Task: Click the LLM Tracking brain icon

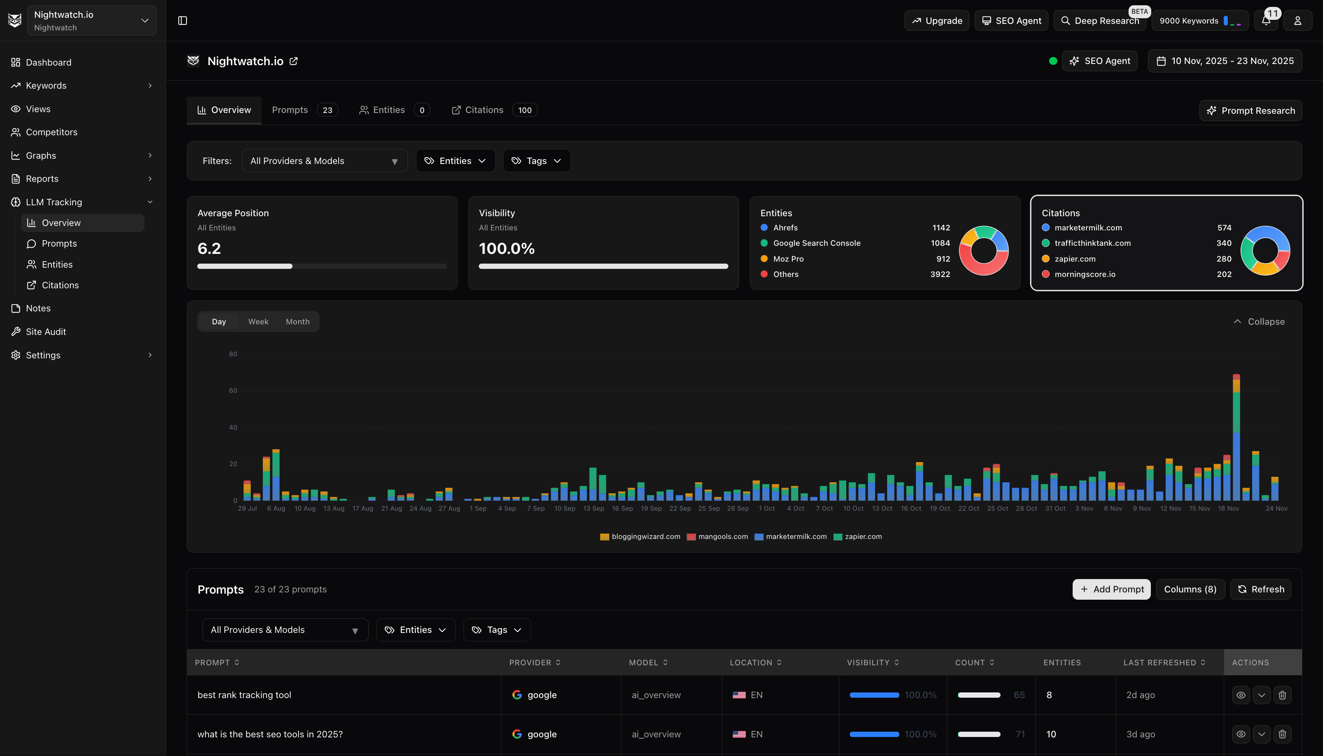Action: 15,202
